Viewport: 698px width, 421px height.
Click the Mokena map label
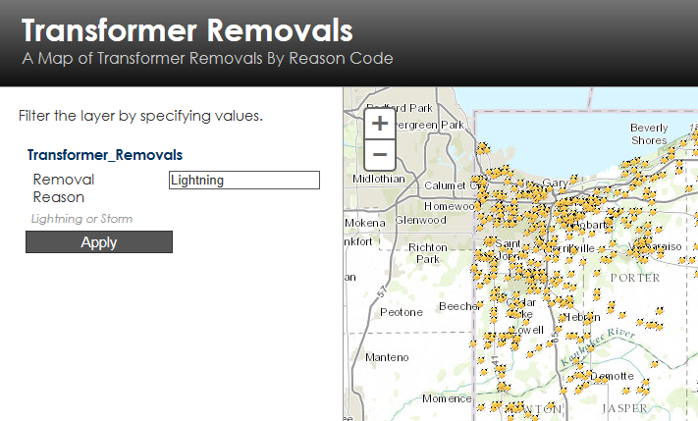(x=365, y=223)
